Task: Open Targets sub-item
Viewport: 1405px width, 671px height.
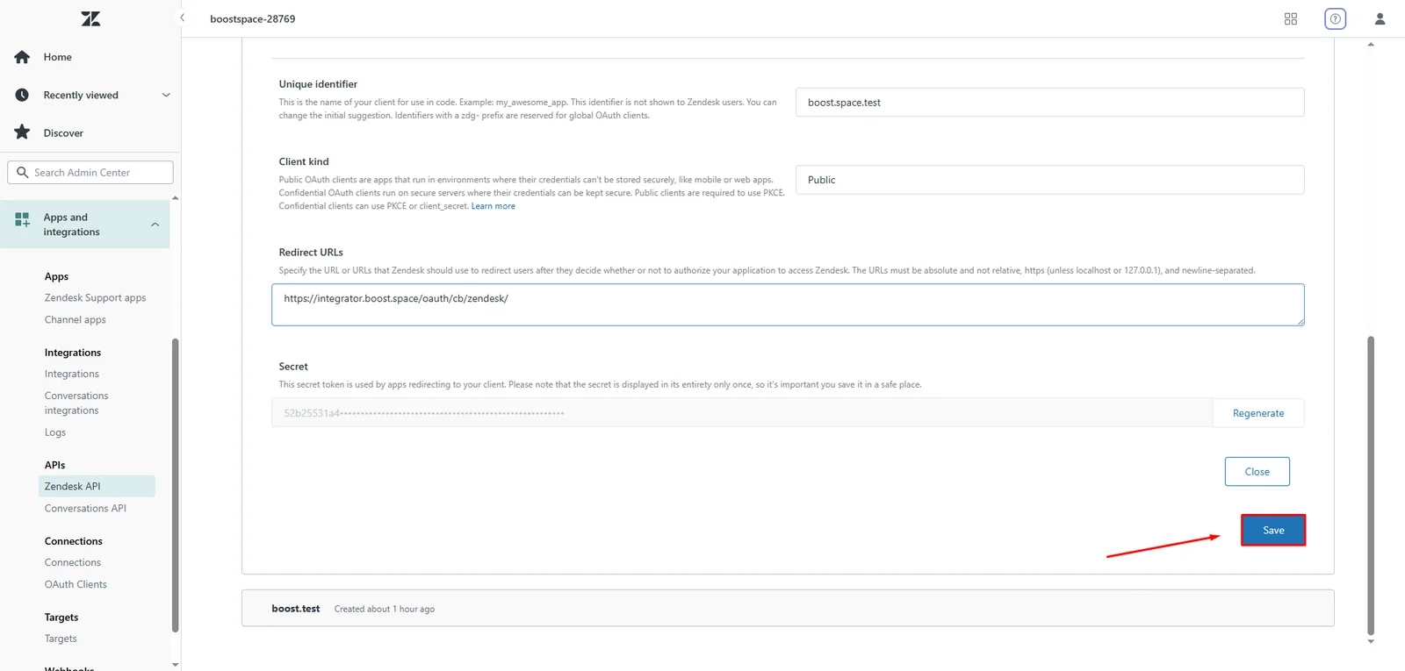Action: point(61,639)
